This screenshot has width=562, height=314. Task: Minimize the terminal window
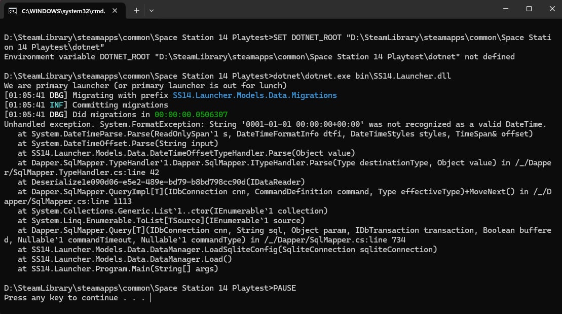(x=506, y=9)
